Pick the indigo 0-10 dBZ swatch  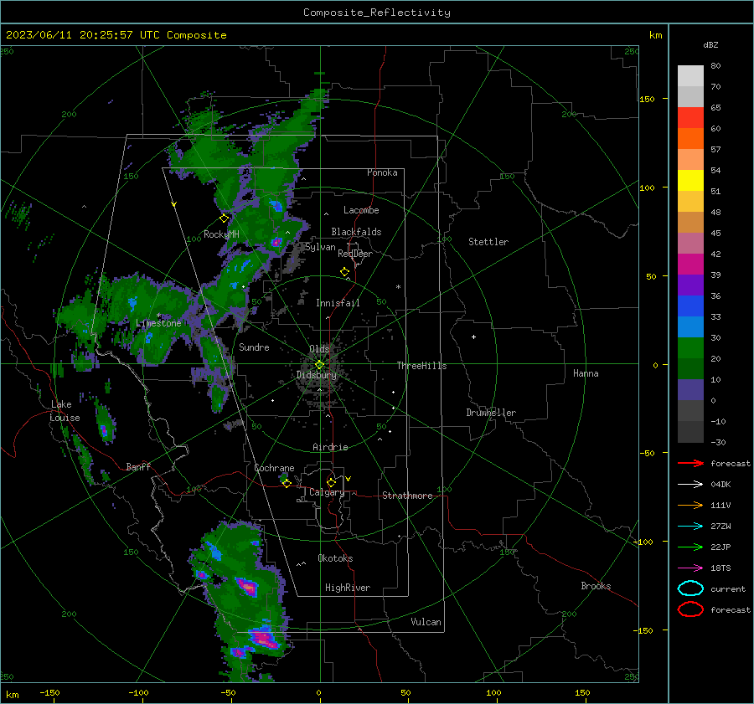tap(690, 390)
